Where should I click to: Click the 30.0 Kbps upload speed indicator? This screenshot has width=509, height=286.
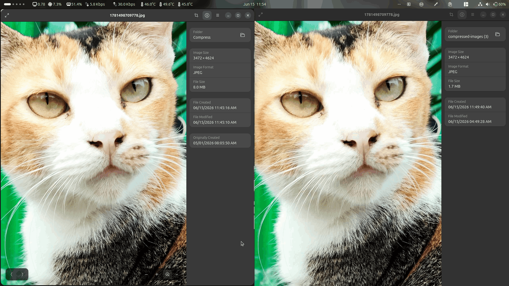click(124, 4)
